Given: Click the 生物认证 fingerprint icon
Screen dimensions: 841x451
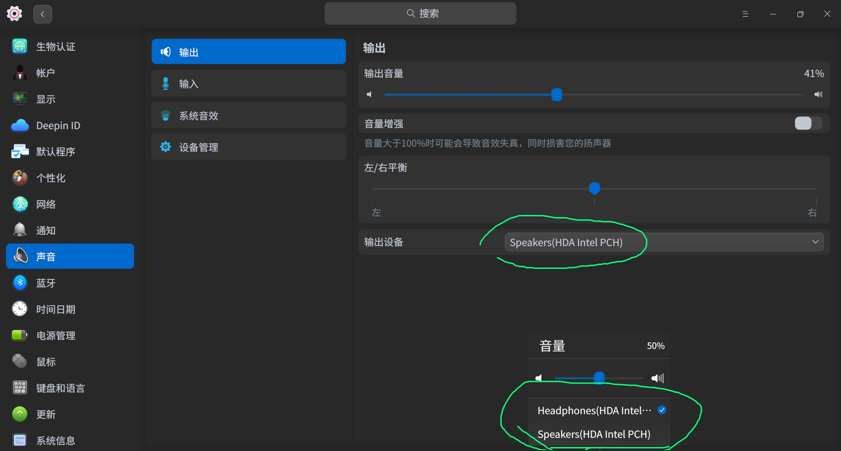Looking at the screenshot, I should pos(20,46).
